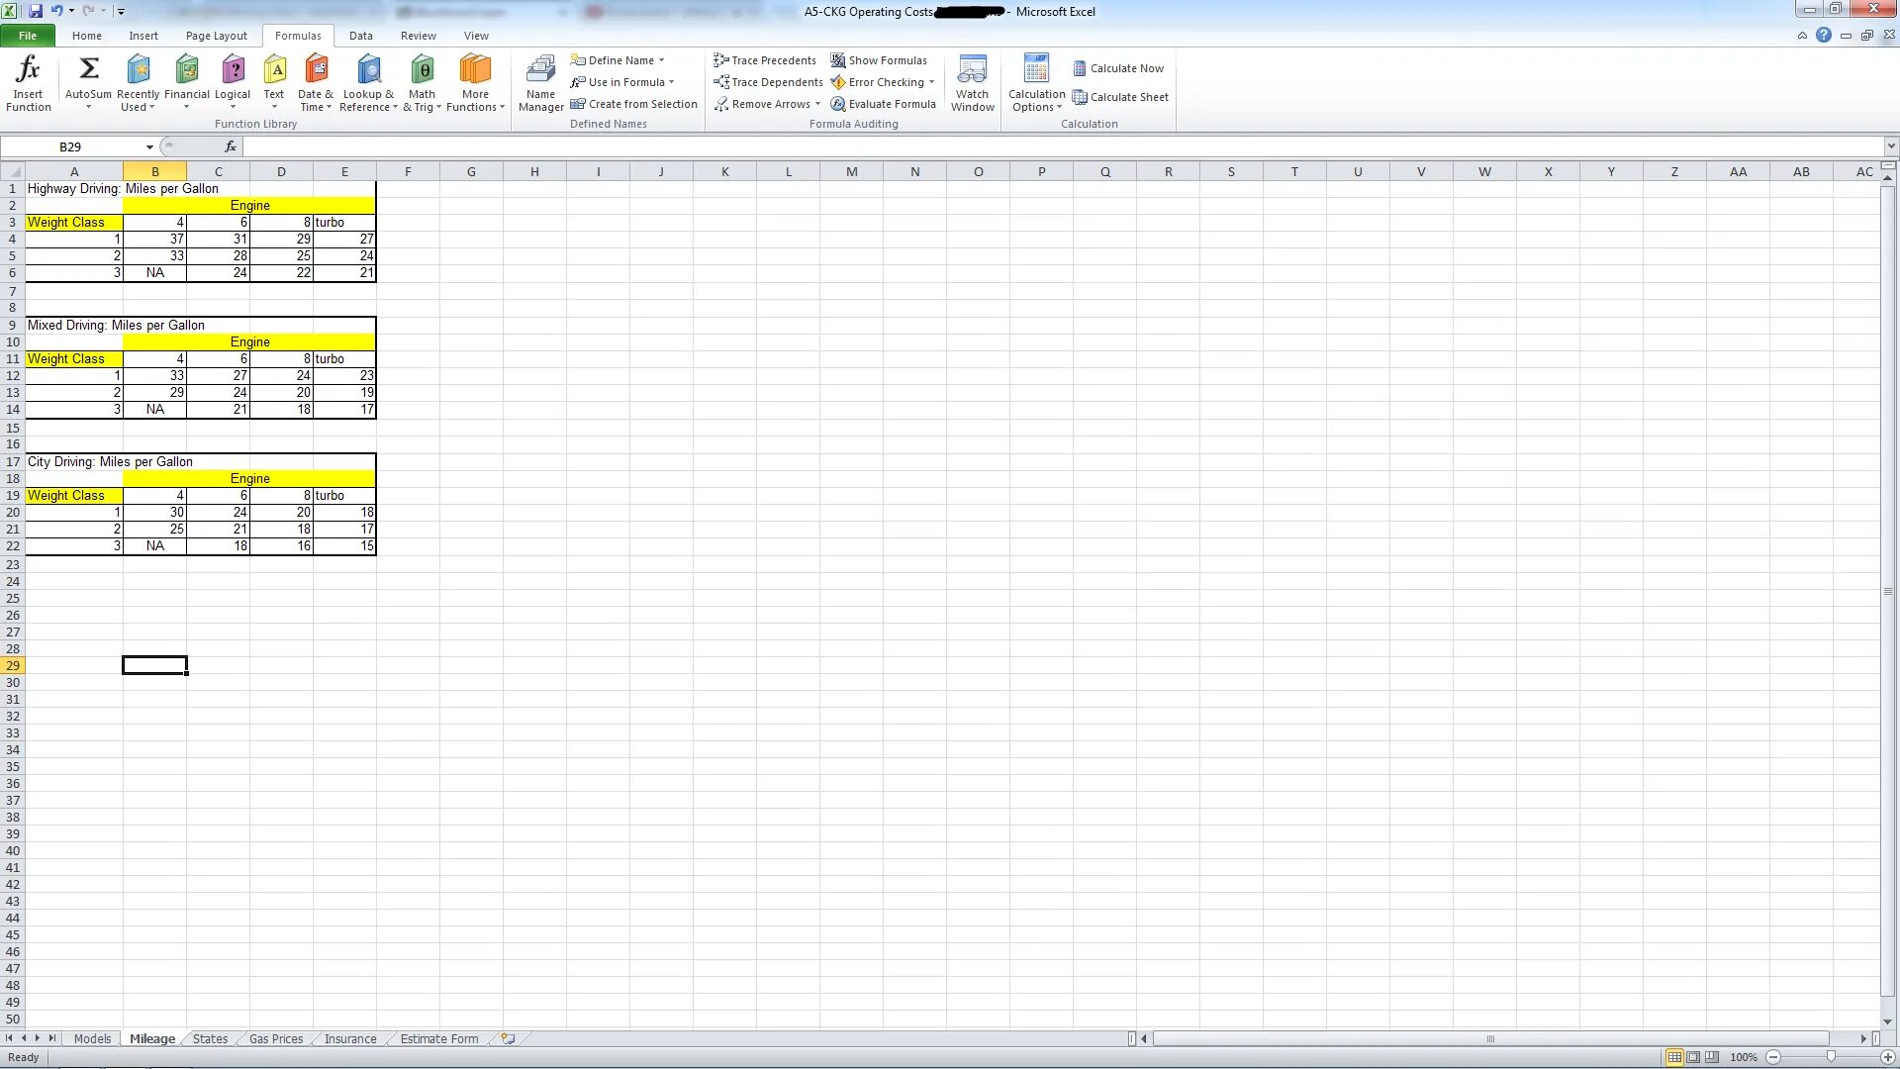Click Trace Precedents
Screen dimensions: 1900x1069
point(765,60)
